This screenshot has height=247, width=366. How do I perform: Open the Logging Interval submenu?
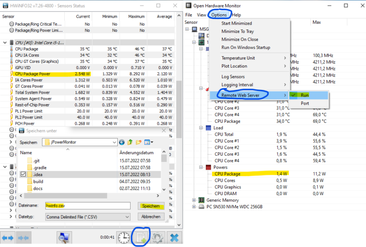(x=250, y=85)
